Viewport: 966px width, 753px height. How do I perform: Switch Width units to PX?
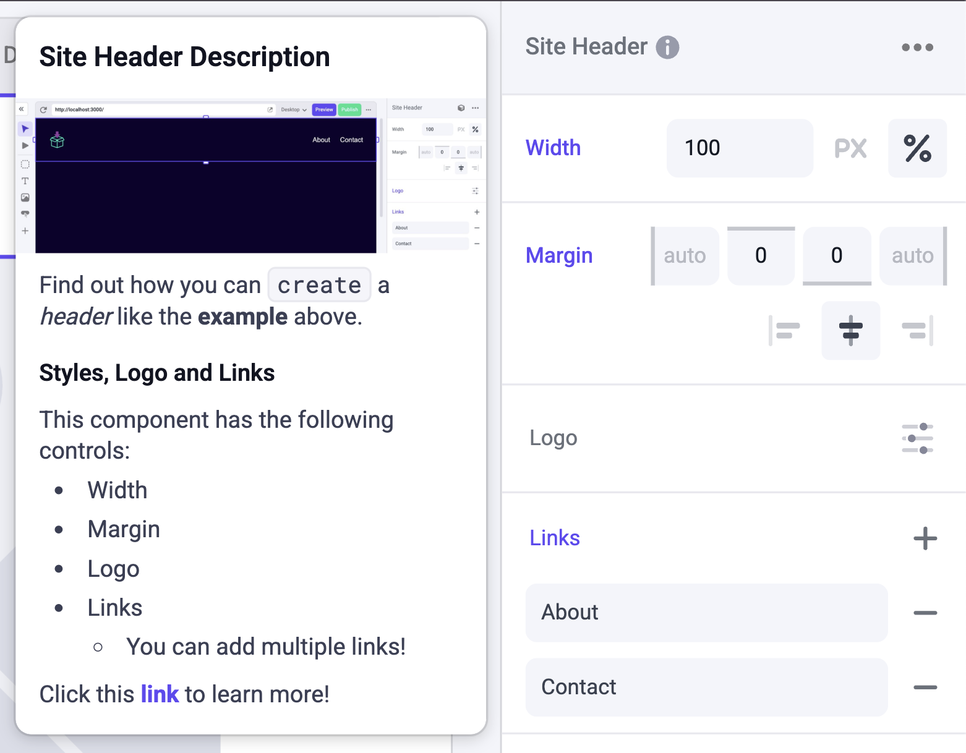(850, 148)
